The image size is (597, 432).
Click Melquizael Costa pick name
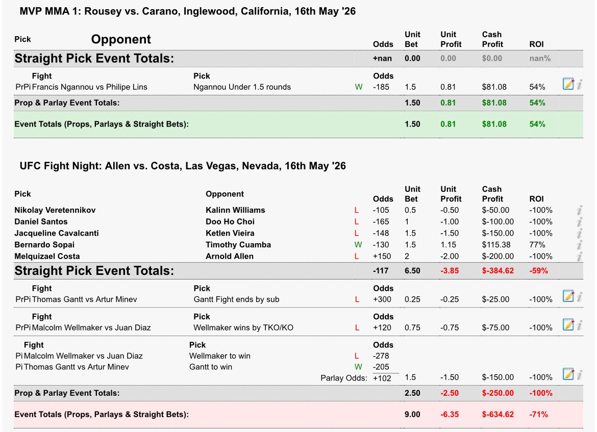point(47,256)
